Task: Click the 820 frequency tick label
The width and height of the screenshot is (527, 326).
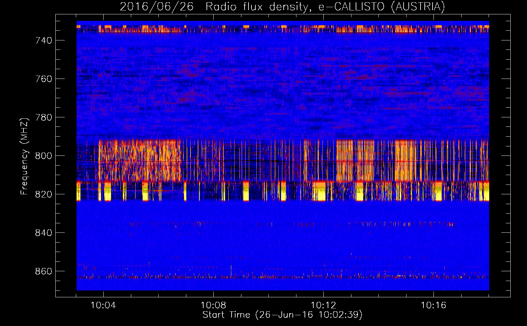Action: pos(44,194)
